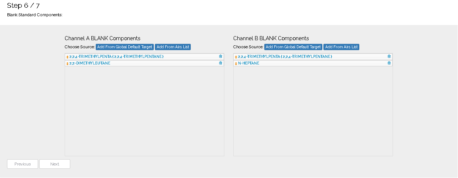This screenshot has height=178, width=458.
Task: Add Channel B components from Airs List
Action: (341, 47)
